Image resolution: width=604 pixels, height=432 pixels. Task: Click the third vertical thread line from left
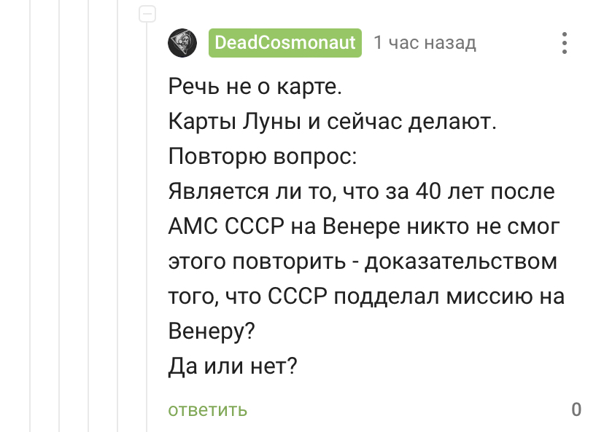(x=89, y=219)
